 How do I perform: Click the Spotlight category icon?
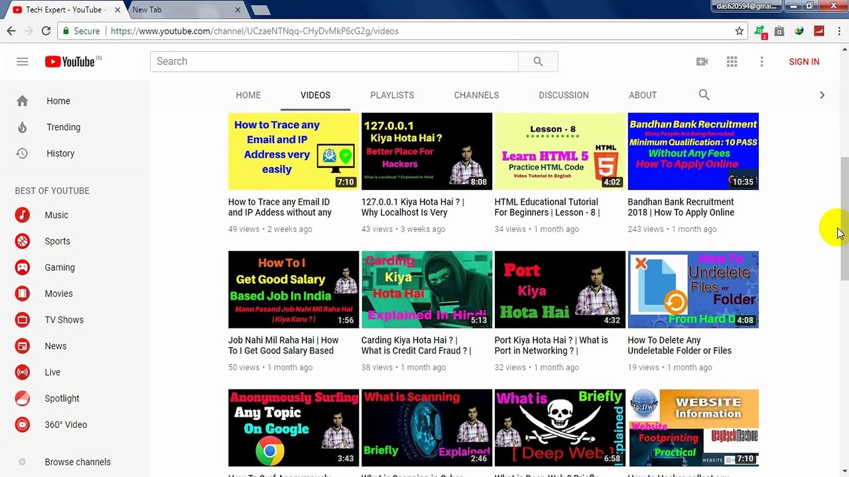click(23, 398)
